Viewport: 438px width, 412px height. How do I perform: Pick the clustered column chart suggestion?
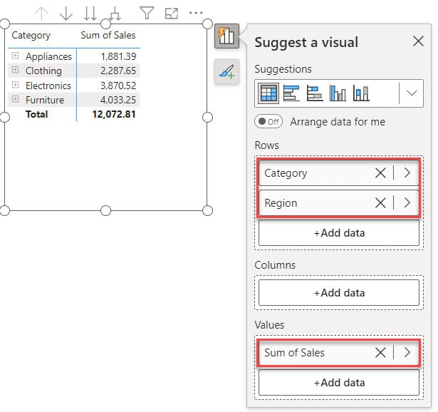click(338, 93)
